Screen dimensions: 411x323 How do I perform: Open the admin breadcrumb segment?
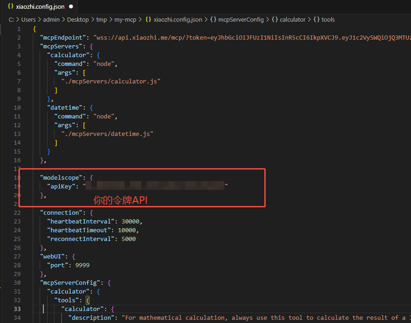pyautogui.click(x=51, y=20)
